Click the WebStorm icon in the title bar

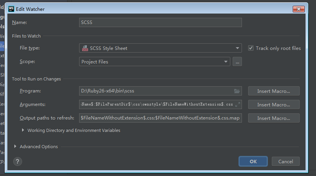(x=11, y=9)
